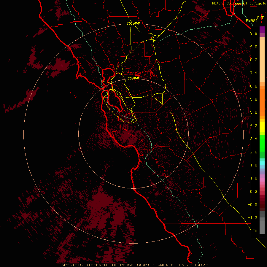The image size is (267, 267).
Task: Pick the purple top segment of color bar
Action: coord(262,30)
